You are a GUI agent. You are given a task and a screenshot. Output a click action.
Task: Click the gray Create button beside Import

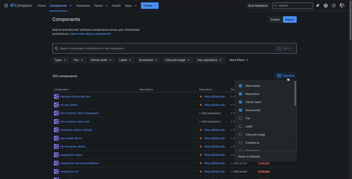275,19
